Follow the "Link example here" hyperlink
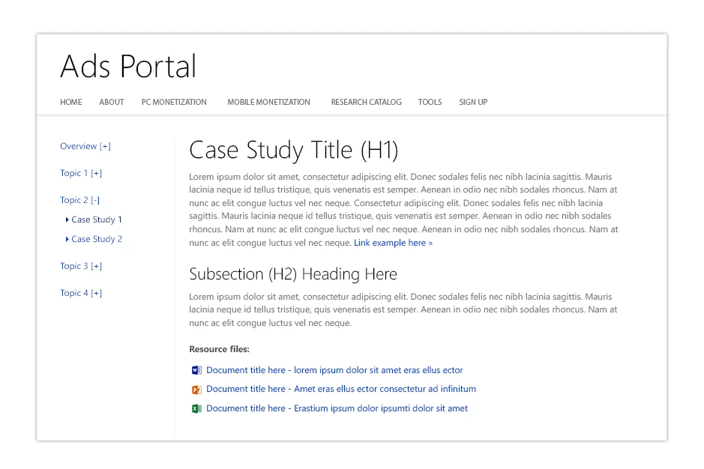Image resolution: width=704 pixels, height=469 pixels. tap(393, 243)
